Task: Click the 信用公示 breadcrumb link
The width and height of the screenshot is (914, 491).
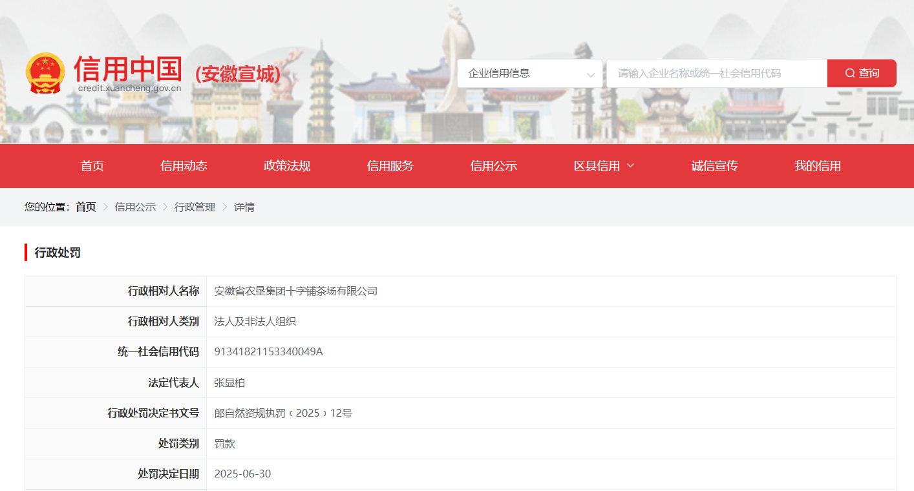Action: pyautogui.click(x=135, y=207)
